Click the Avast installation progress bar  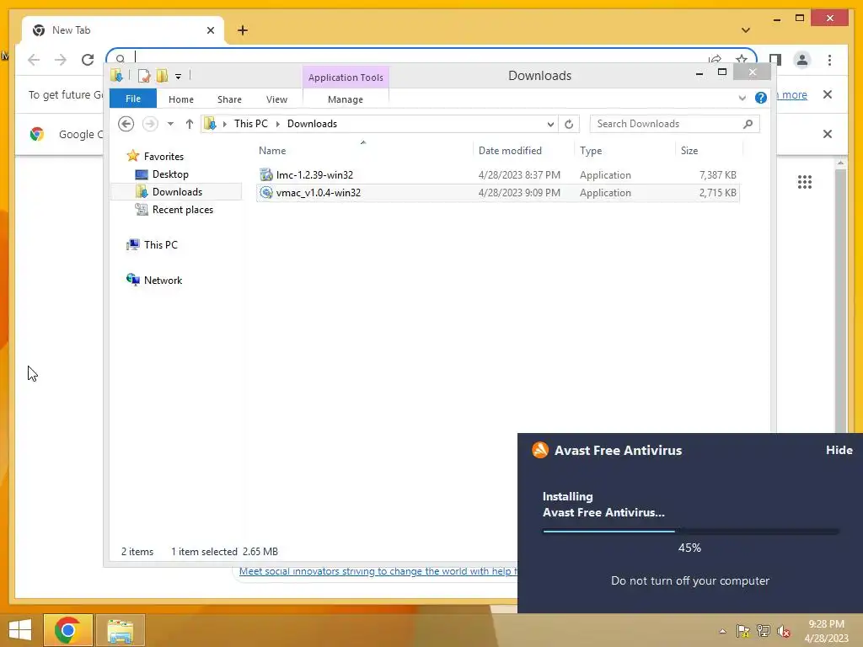coord(690,531)
